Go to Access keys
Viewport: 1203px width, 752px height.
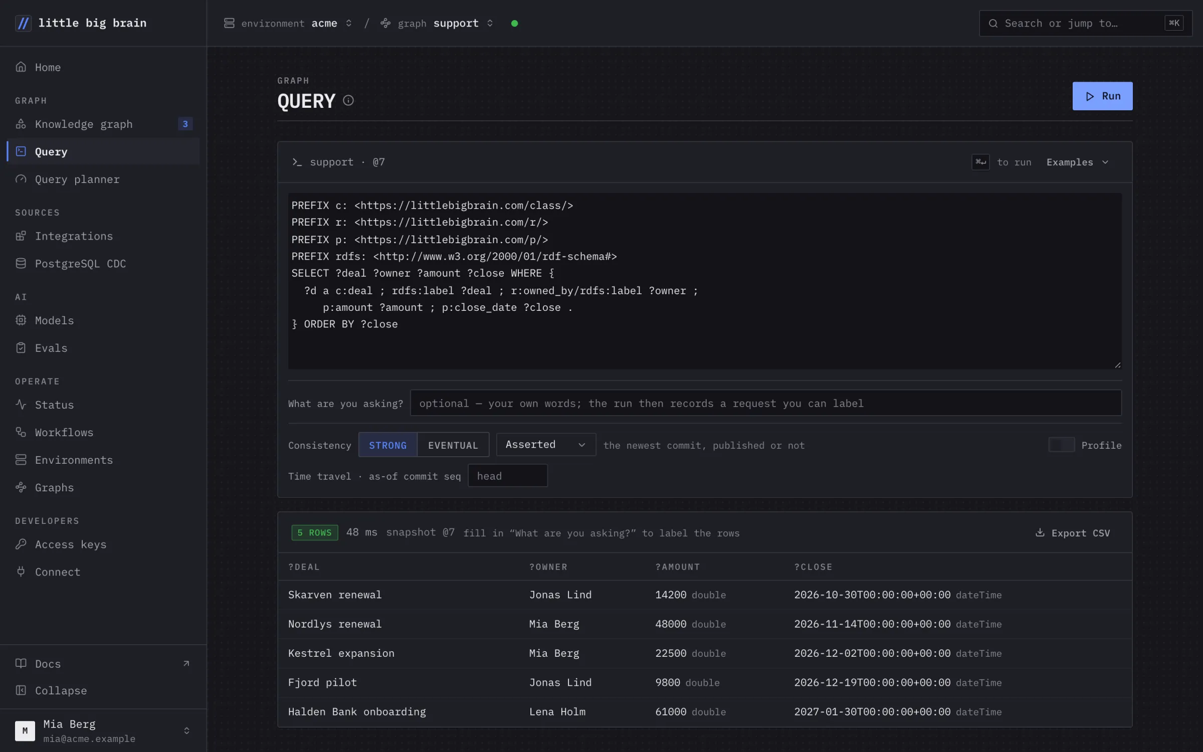(103, 544)
